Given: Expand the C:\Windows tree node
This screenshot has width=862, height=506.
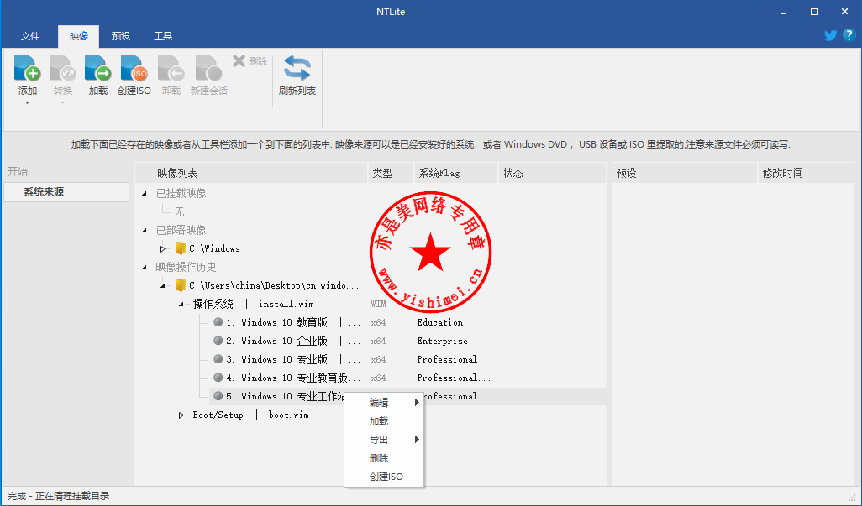Looking at the screenshot, I should pos(163,248).
